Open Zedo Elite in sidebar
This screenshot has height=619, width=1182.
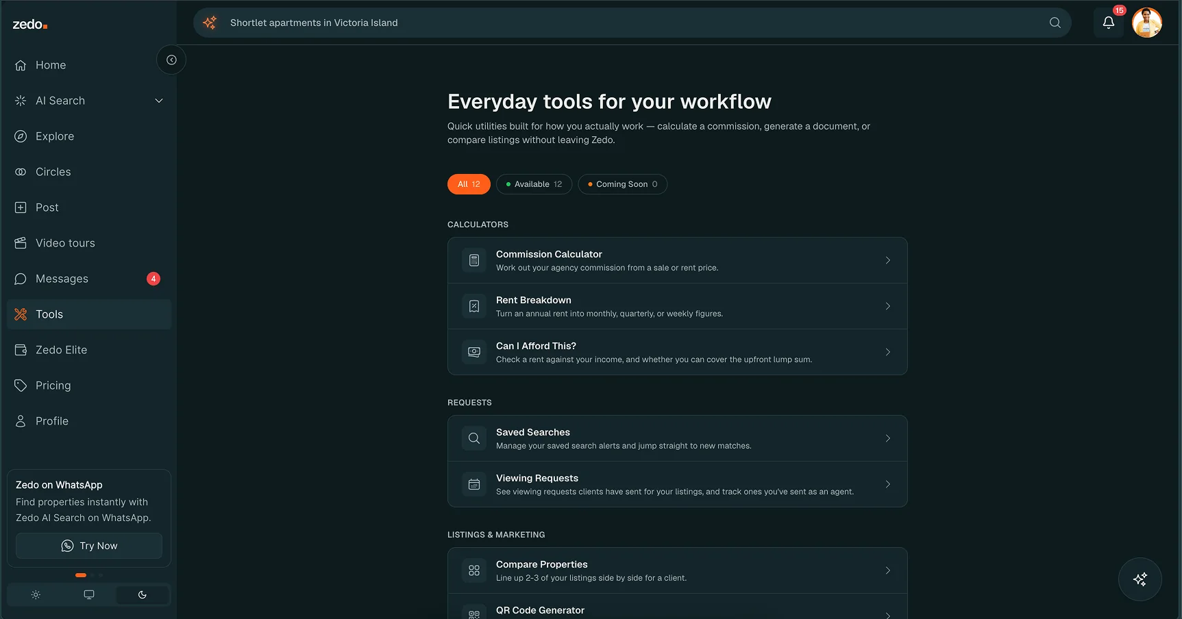tap(89, 350)
